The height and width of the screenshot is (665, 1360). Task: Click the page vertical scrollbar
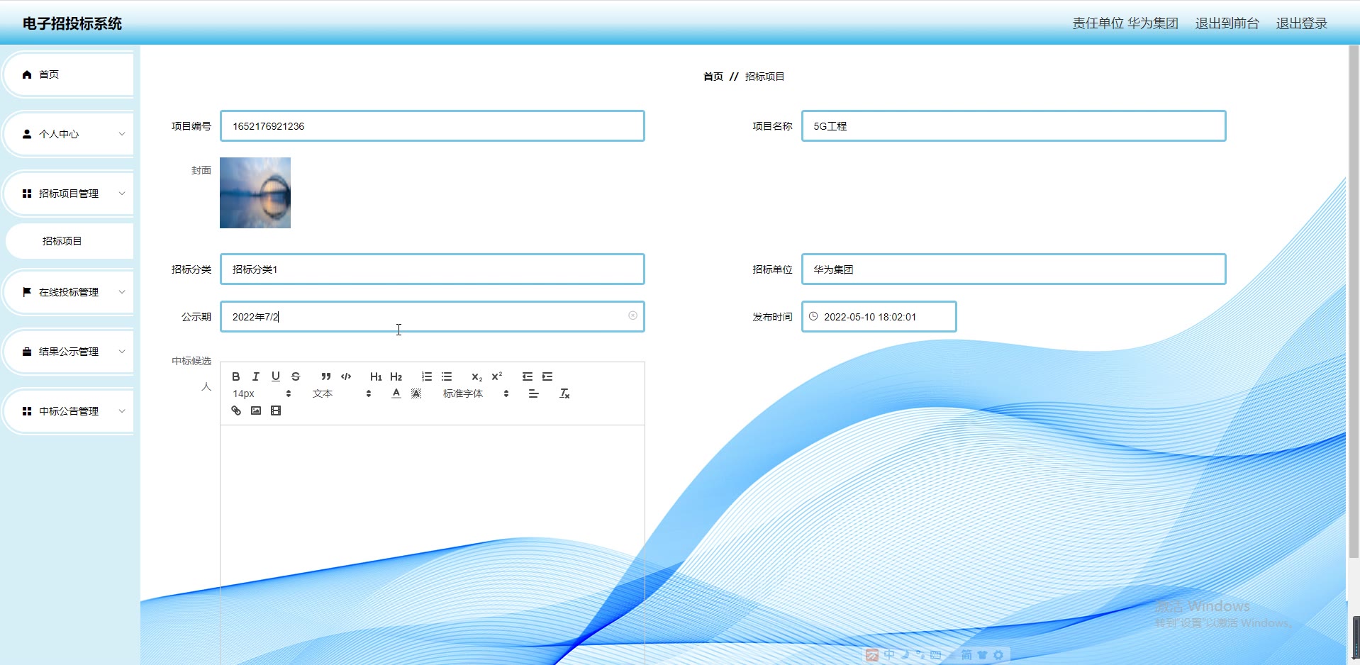[x=1354, y=301]
